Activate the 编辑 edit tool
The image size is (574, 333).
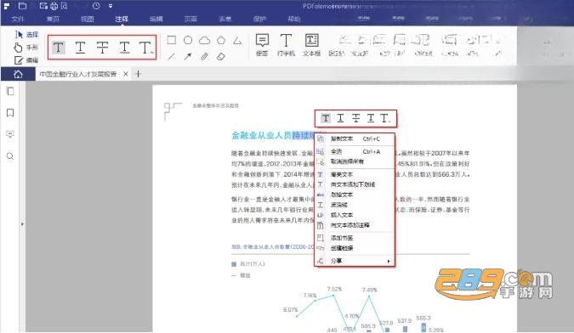click(x=26, y=60)
